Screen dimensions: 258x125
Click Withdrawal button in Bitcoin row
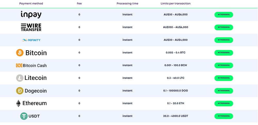[224, 53]
